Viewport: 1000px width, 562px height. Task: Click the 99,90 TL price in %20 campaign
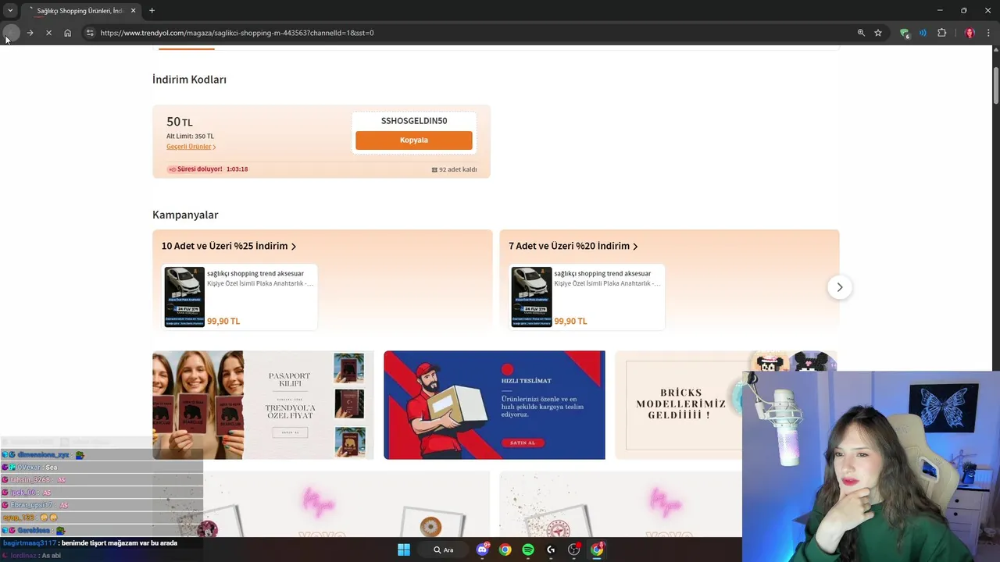tap(570, 322)
